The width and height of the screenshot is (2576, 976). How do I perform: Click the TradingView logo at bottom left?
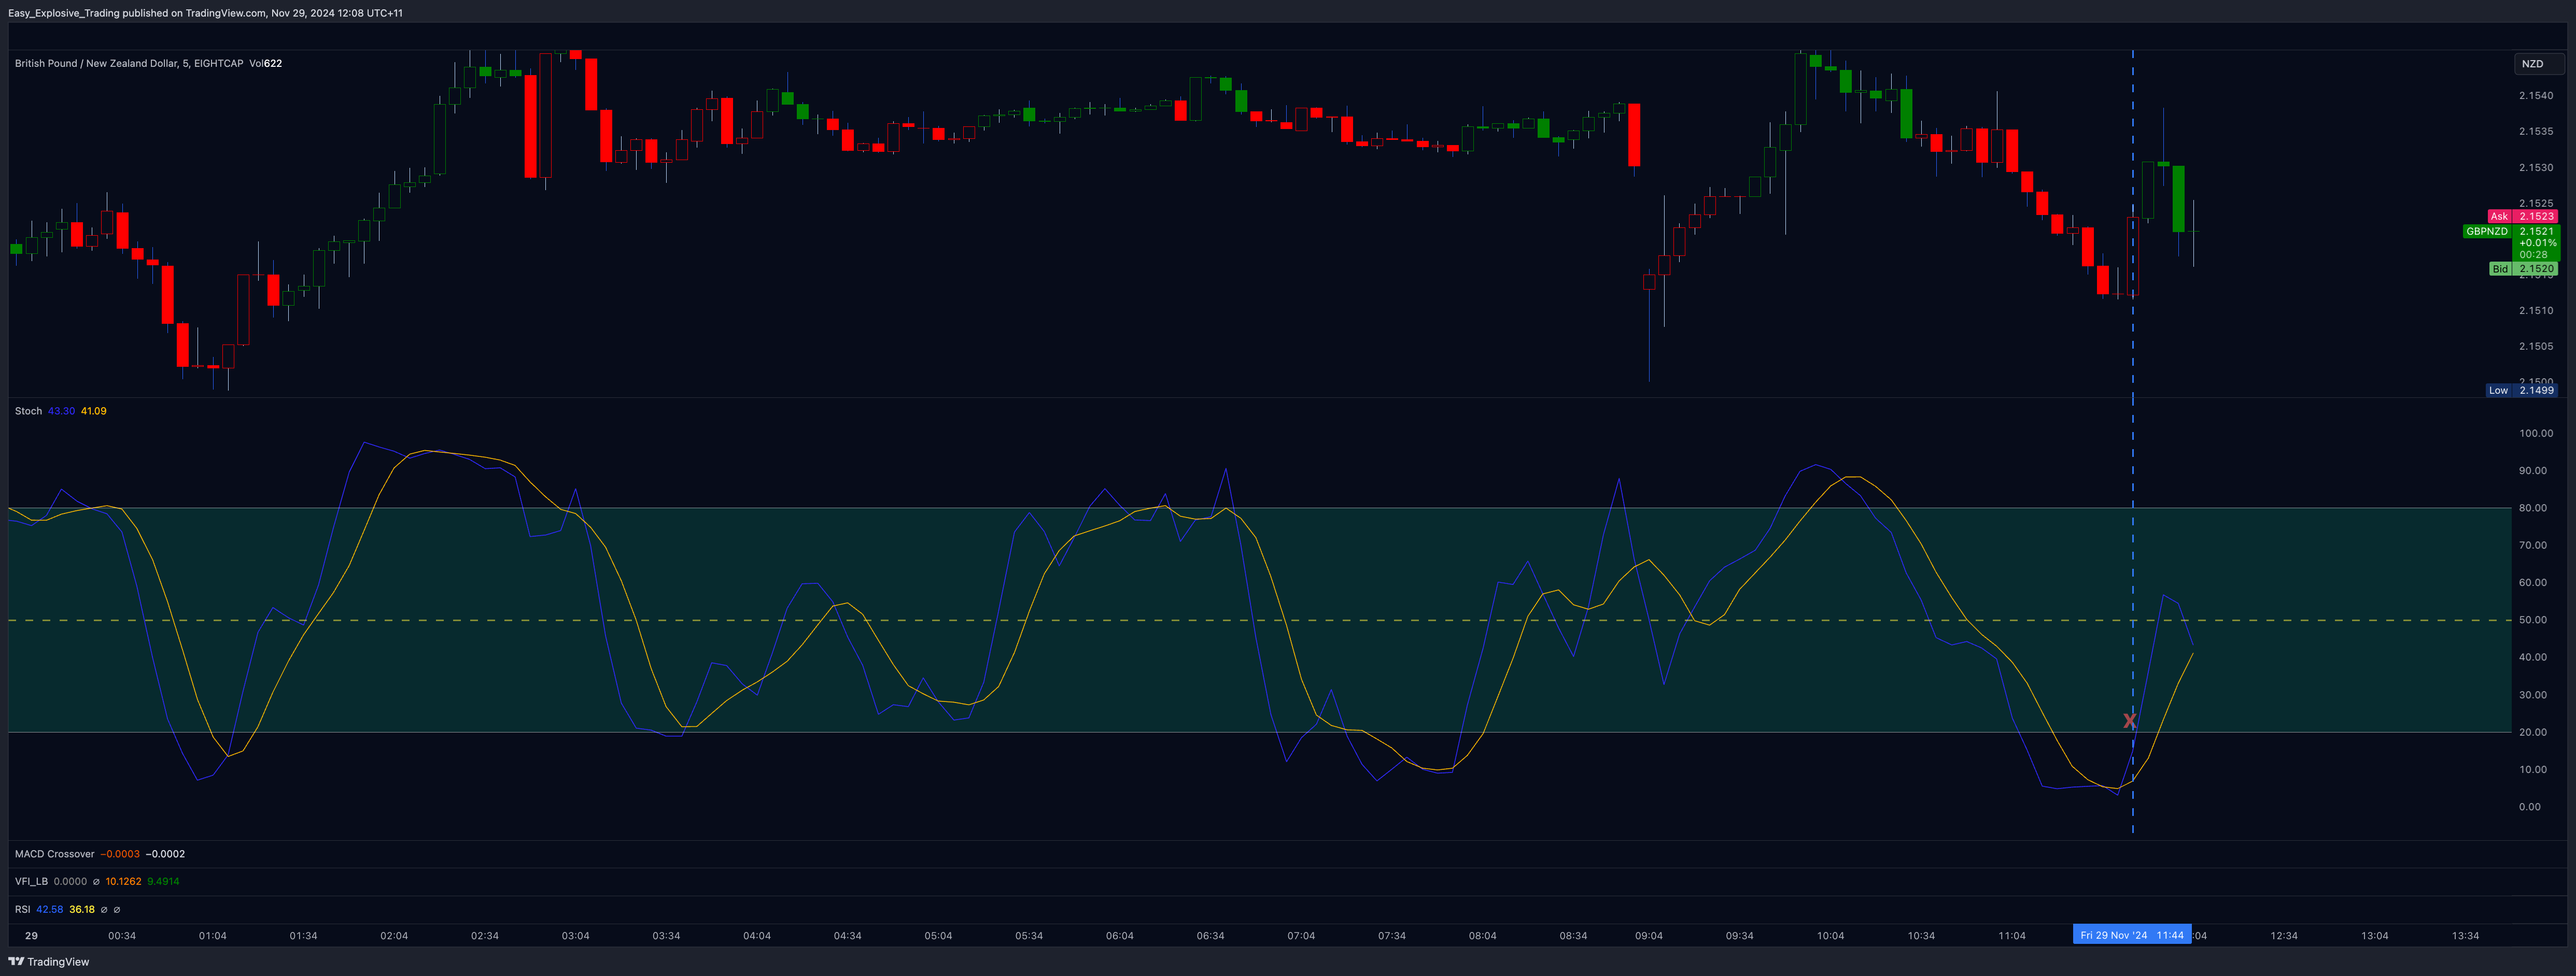click(48, 962)
